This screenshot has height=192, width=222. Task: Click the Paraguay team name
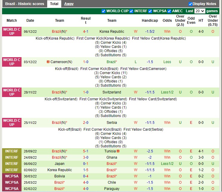point(112,189)
